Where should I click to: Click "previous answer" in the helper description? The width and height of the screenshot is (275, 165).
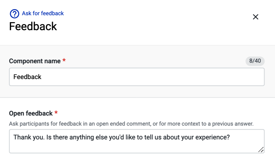coord(233,124)
